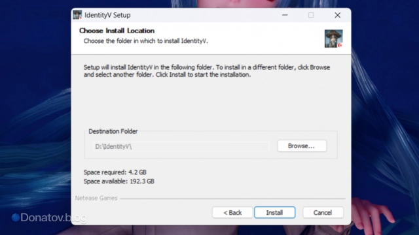Click the maximize button in title bar
Image resolution: width=419 pixels, height=235 pixels.
point(311,15)
